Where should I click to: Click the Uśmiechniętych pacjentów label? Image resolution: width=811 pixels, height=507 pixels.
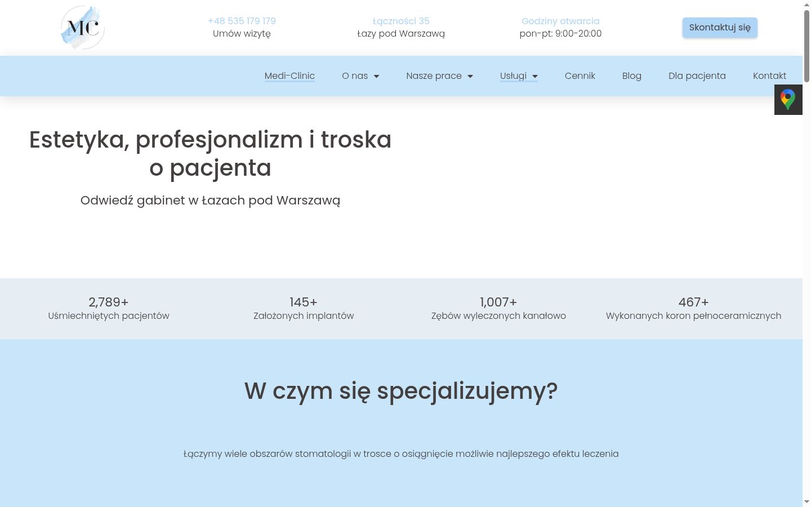(109, 316)
